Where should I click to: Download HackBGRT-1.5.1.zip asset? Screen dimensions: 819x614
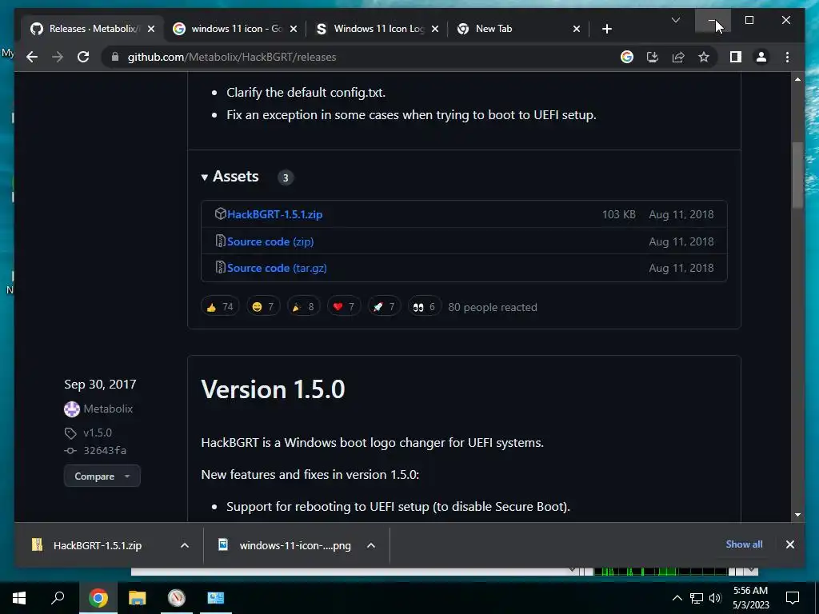[275, 214]
